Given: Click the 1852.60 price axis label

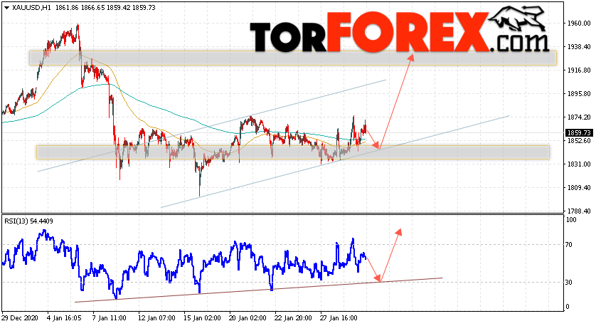Looking at the screenshot, I should pyautogui.click(x=578, y=141).
